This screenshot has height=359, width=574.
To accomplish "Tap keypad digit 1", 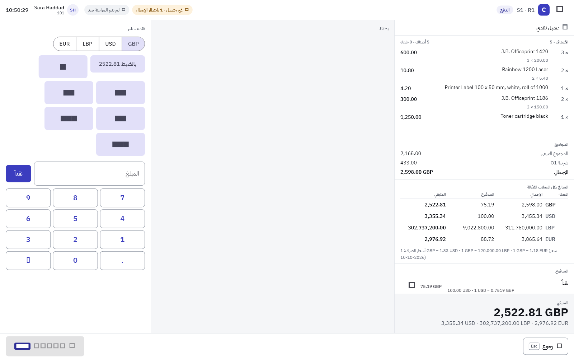I will point(122,239).
